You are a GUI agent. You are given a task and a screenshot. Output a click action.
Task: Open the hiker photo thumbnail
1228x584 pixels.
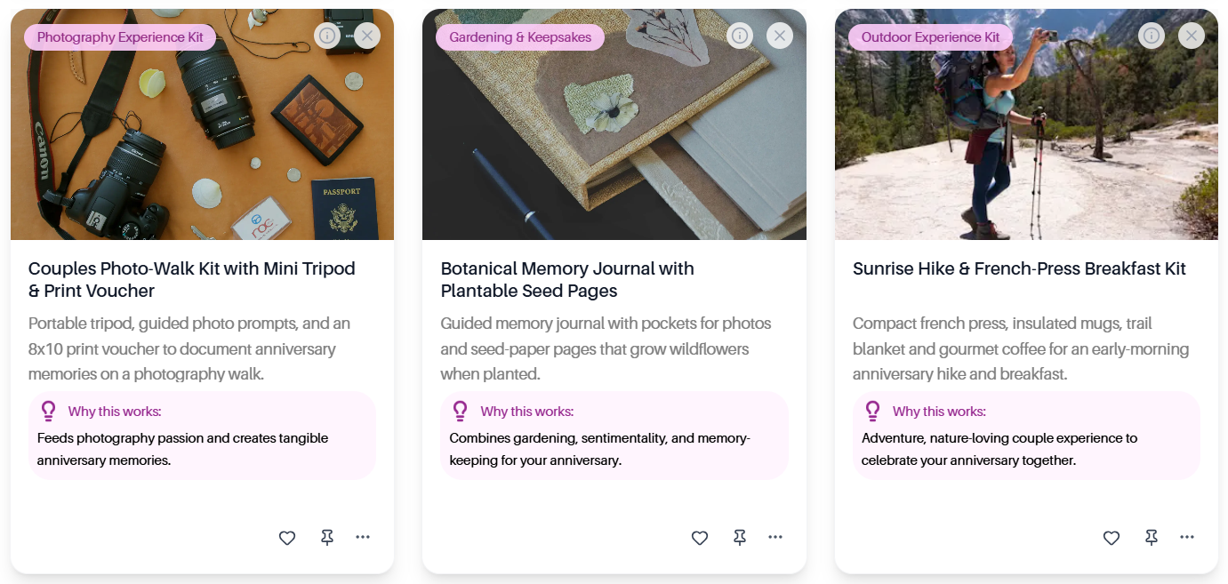point(1026,124)
